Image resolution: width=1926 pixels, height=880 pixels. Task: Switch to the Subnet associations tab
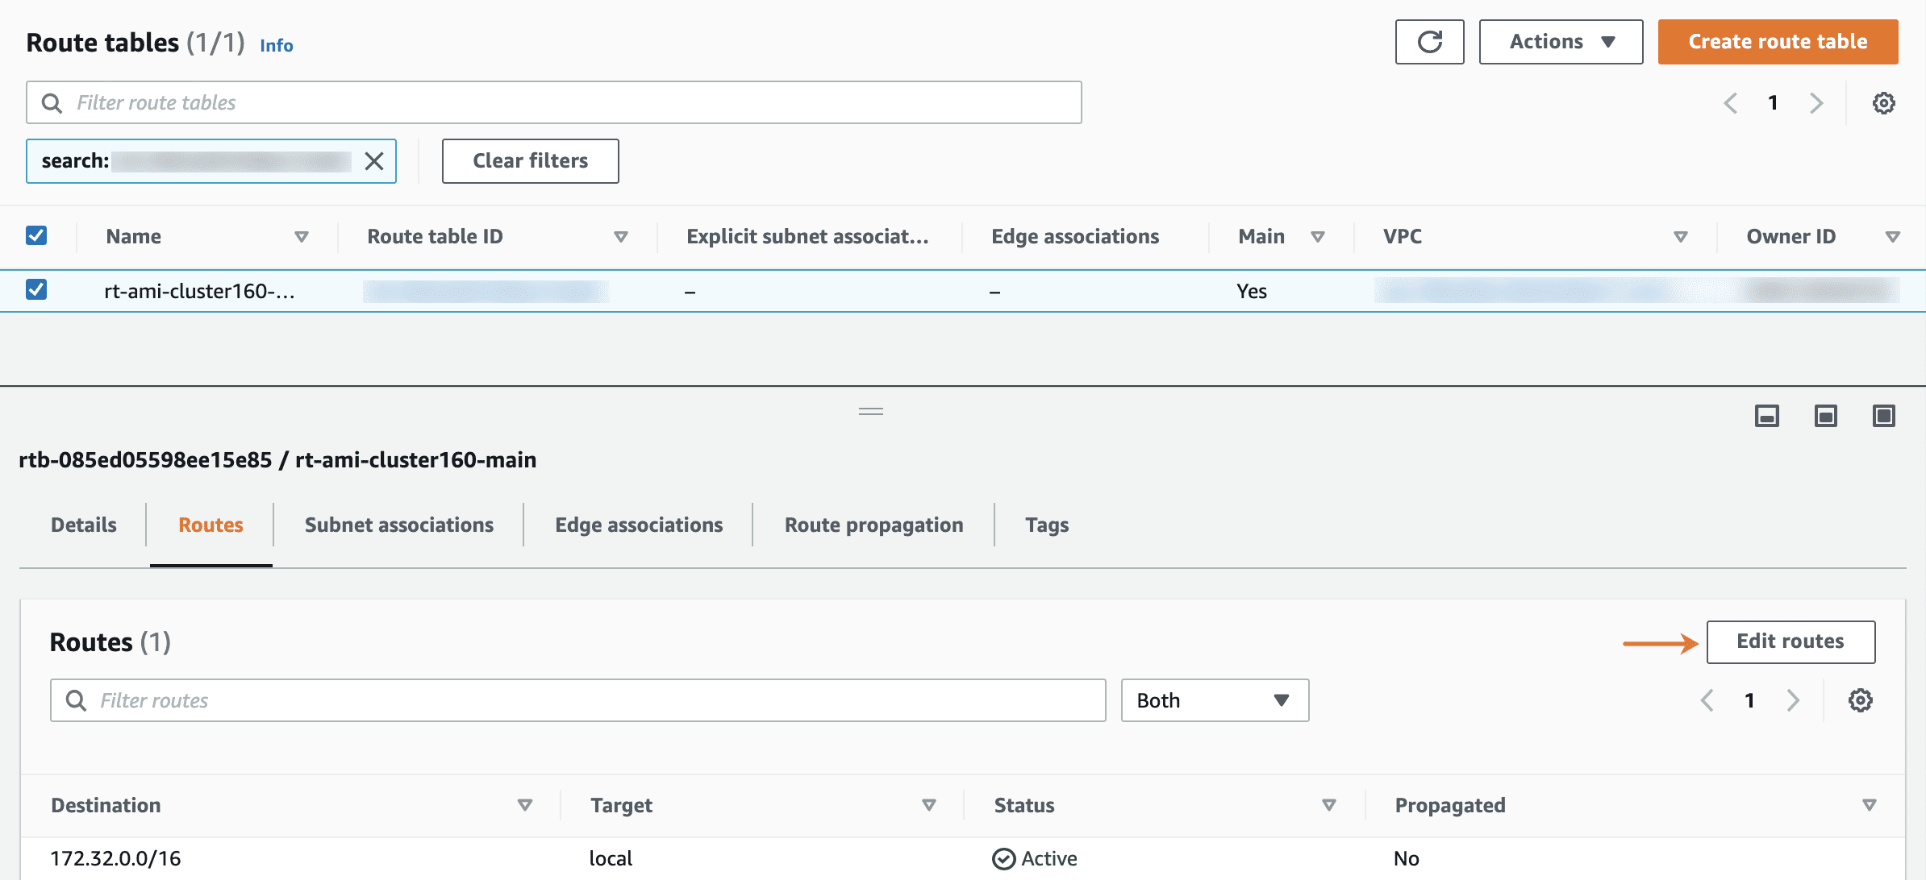click(x=398, y=525)
